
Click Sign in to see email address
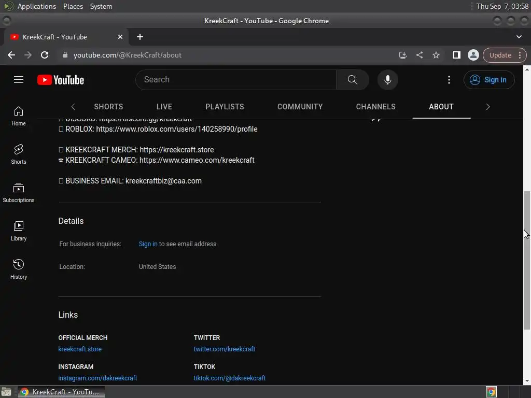(148, 244)
